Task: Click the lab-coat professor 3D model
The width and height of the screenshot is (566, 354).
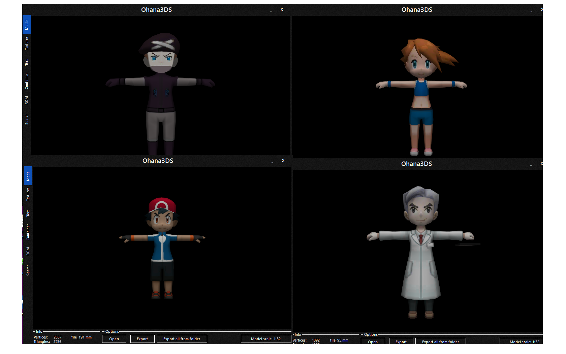Action: [x=420, y=252]
